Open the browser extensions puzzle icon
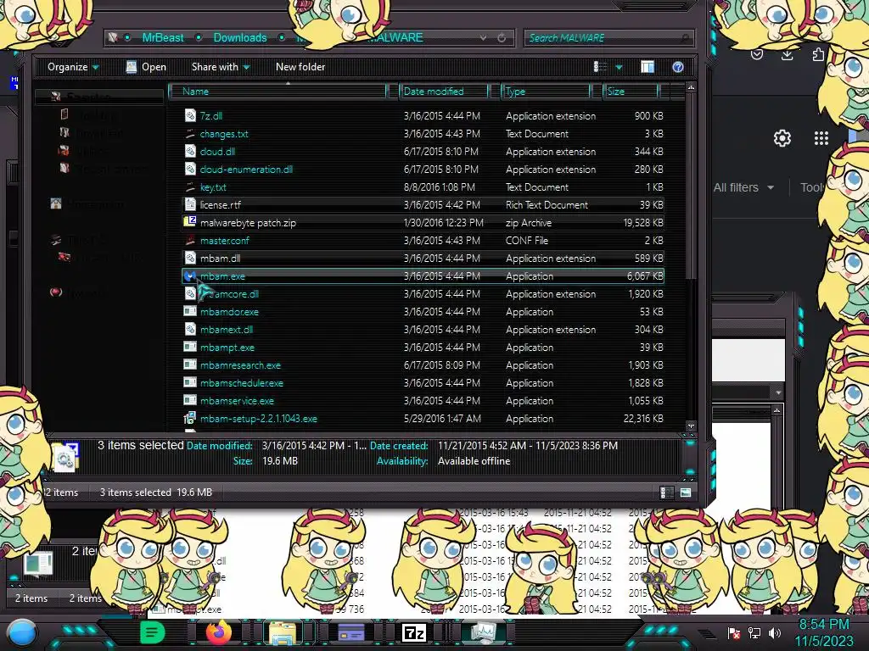 point(818,54)
